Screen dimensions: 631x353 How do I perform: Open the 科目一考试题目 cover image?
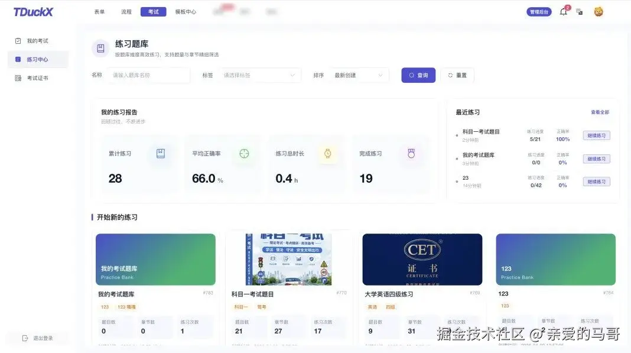pos(288,260)
